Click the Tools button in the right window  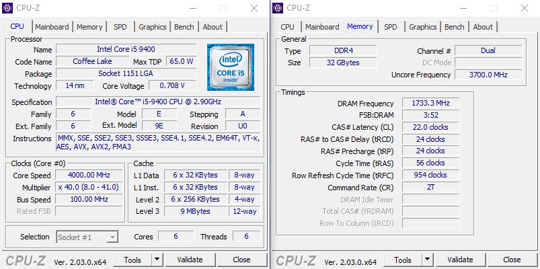(403, 260)
